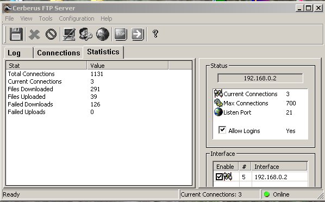Toggle the Enable checkbox for interface 192.168.0.2

coord(219,176)
